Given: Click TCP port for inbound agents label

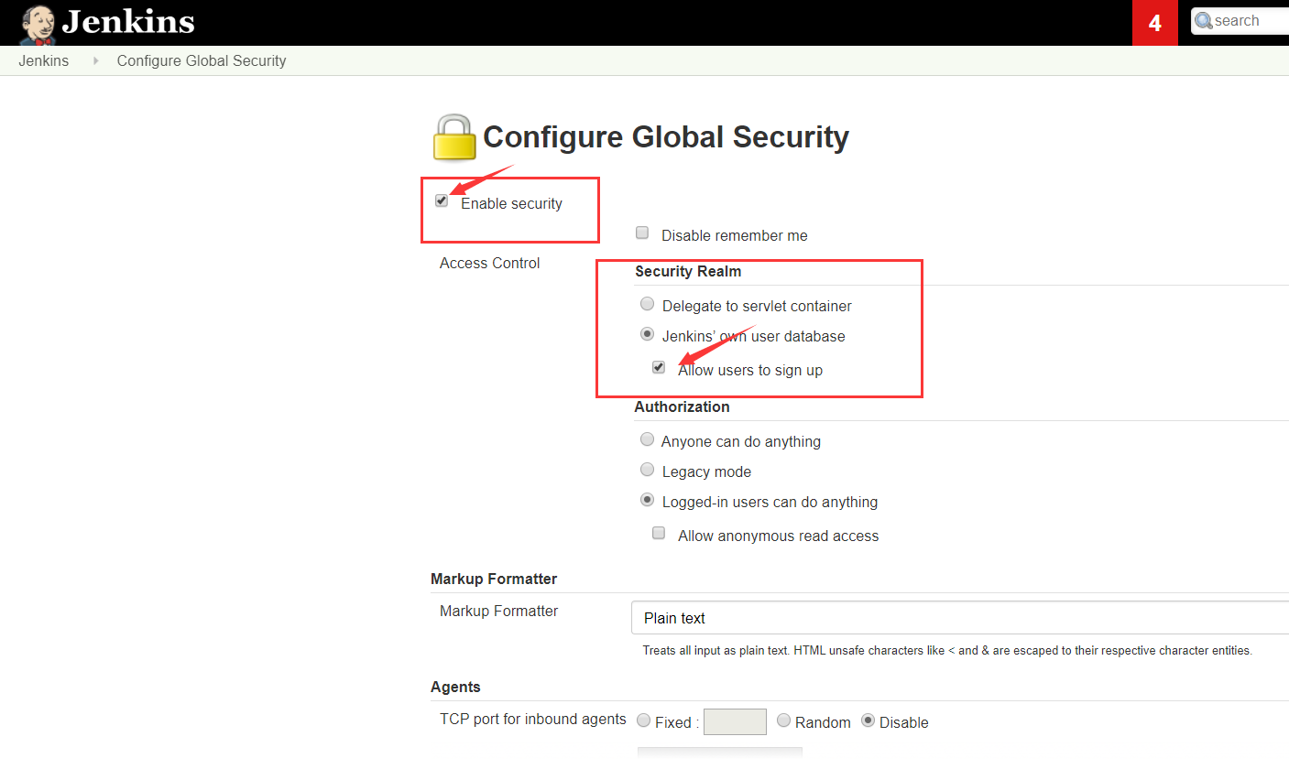Looking at the screenshot, I should point(533,719).
